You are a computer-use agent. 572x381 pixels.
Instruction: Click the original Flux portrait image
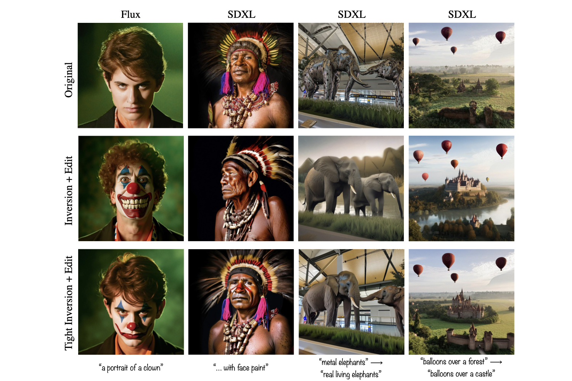click(130, 75)
